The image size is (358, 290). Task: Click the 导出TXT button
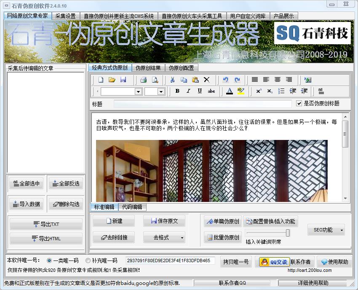click(x=46, y=224)
